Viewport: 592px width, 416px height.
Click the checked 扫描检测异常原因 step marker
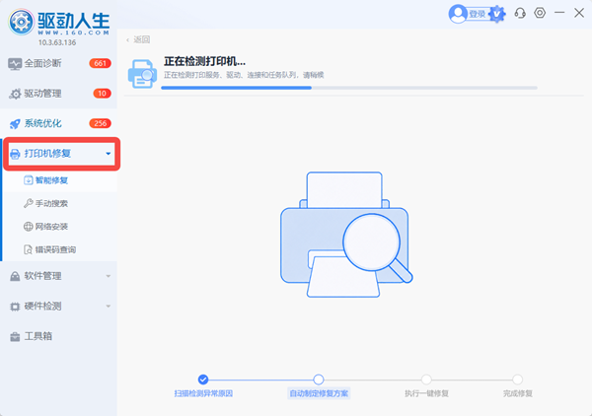point(203,380)
